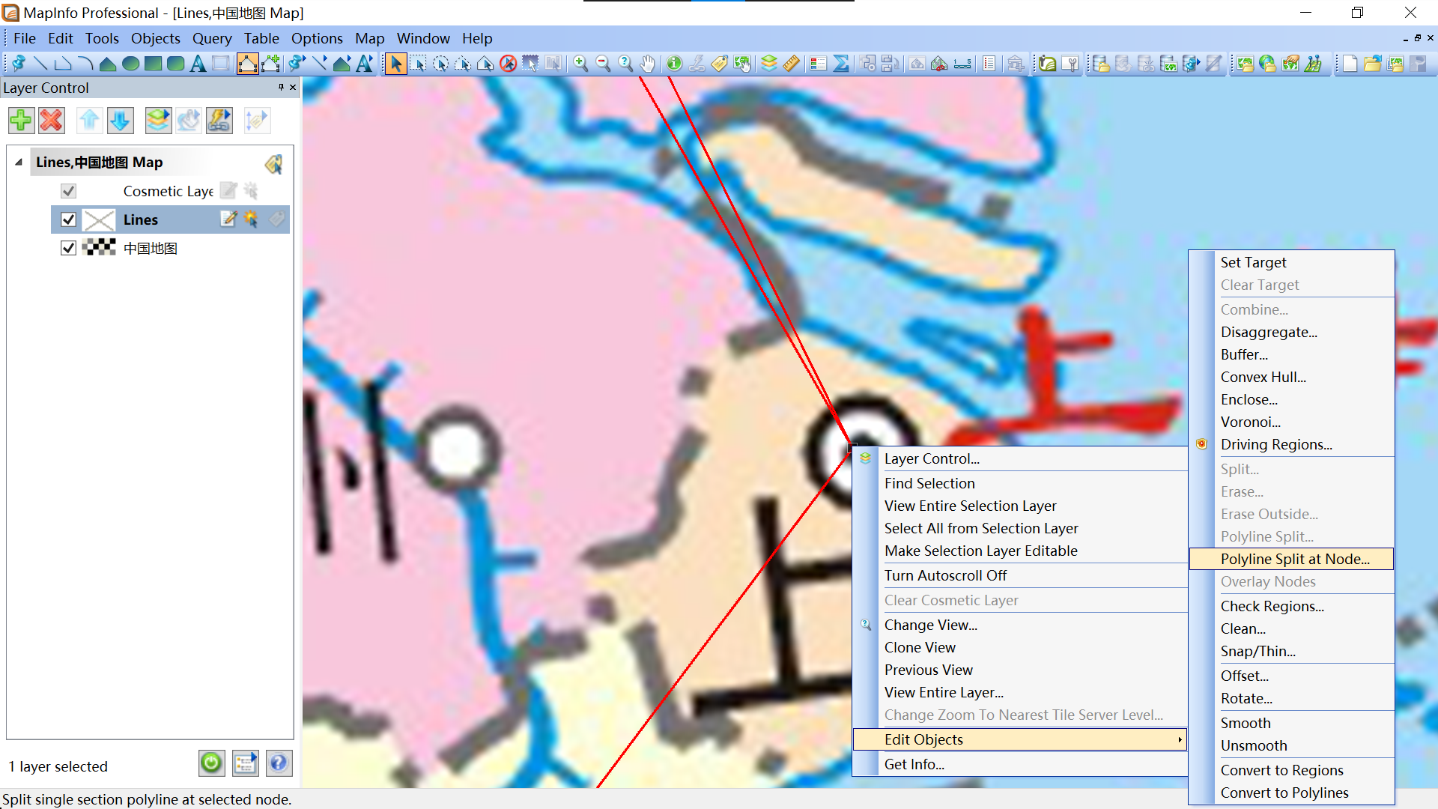Toggle visibility checkbox of 中国地图 layer
This screenshot has width=1438, height=809.
(68, 248)
